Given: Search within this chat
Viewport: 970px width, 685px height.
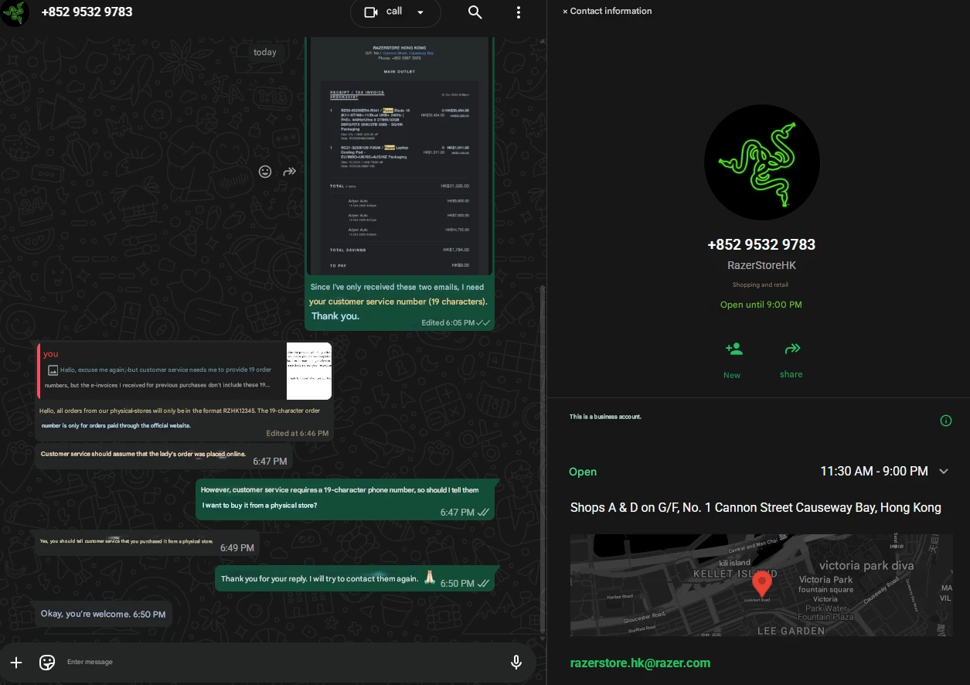Looking at the screenshot, I should 475,12.
